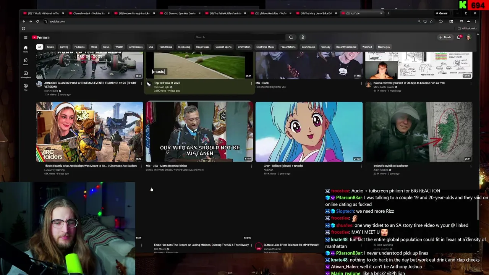489x275 pixels.
Task: Select the Watched filter chip
Action: tap(367, 47)
